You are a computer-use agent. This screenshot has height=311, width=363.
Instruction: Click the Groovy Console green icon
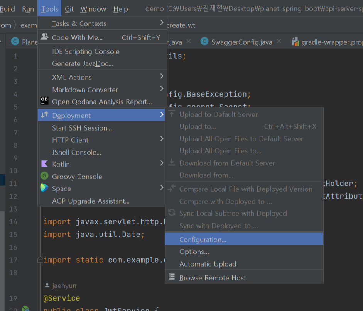[x=44, y=176]
